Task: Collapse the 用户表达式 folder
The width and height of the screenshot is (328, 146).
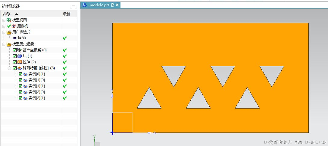Action: (x=4, y=32)
